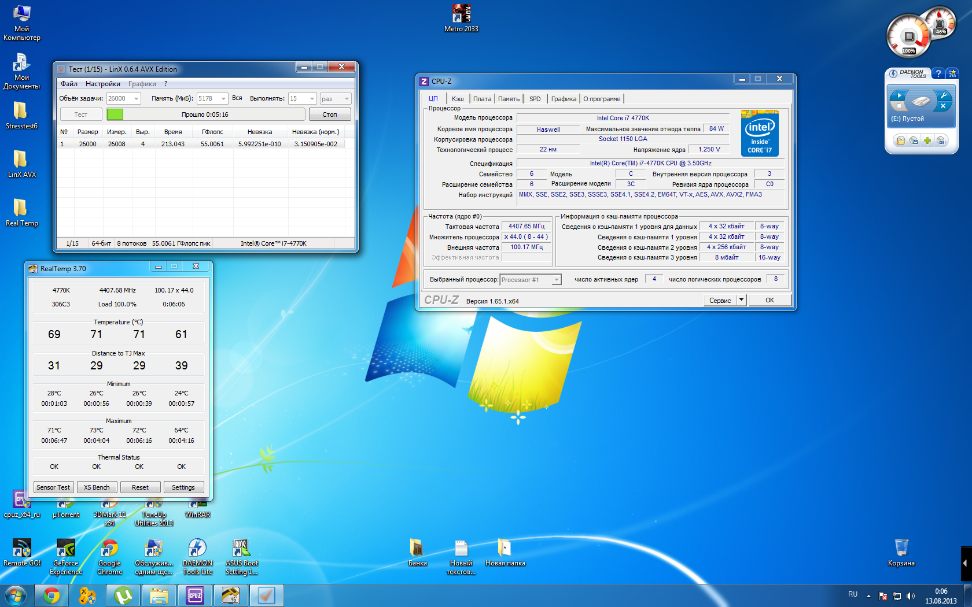Click Sensor Test in RealTemp
This screenshot has height=607, width=972.
[53, 487]
